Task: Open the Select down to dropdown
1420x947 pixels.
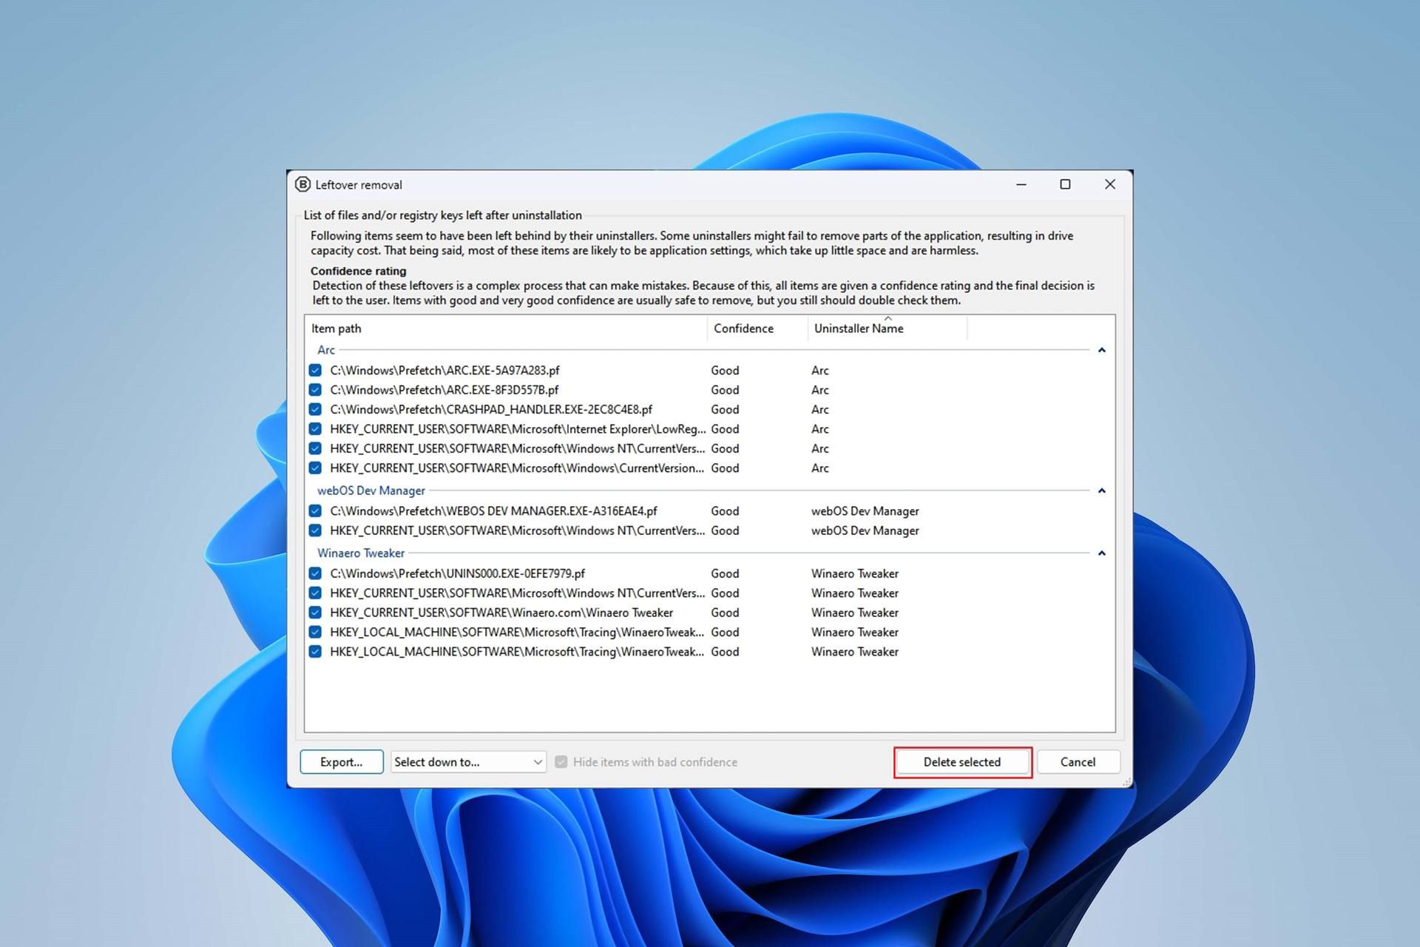Action: coord(468,762)
